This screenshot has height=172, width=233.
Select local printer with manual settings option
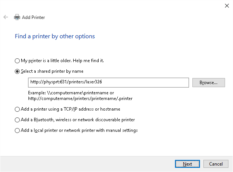point(17,130)
